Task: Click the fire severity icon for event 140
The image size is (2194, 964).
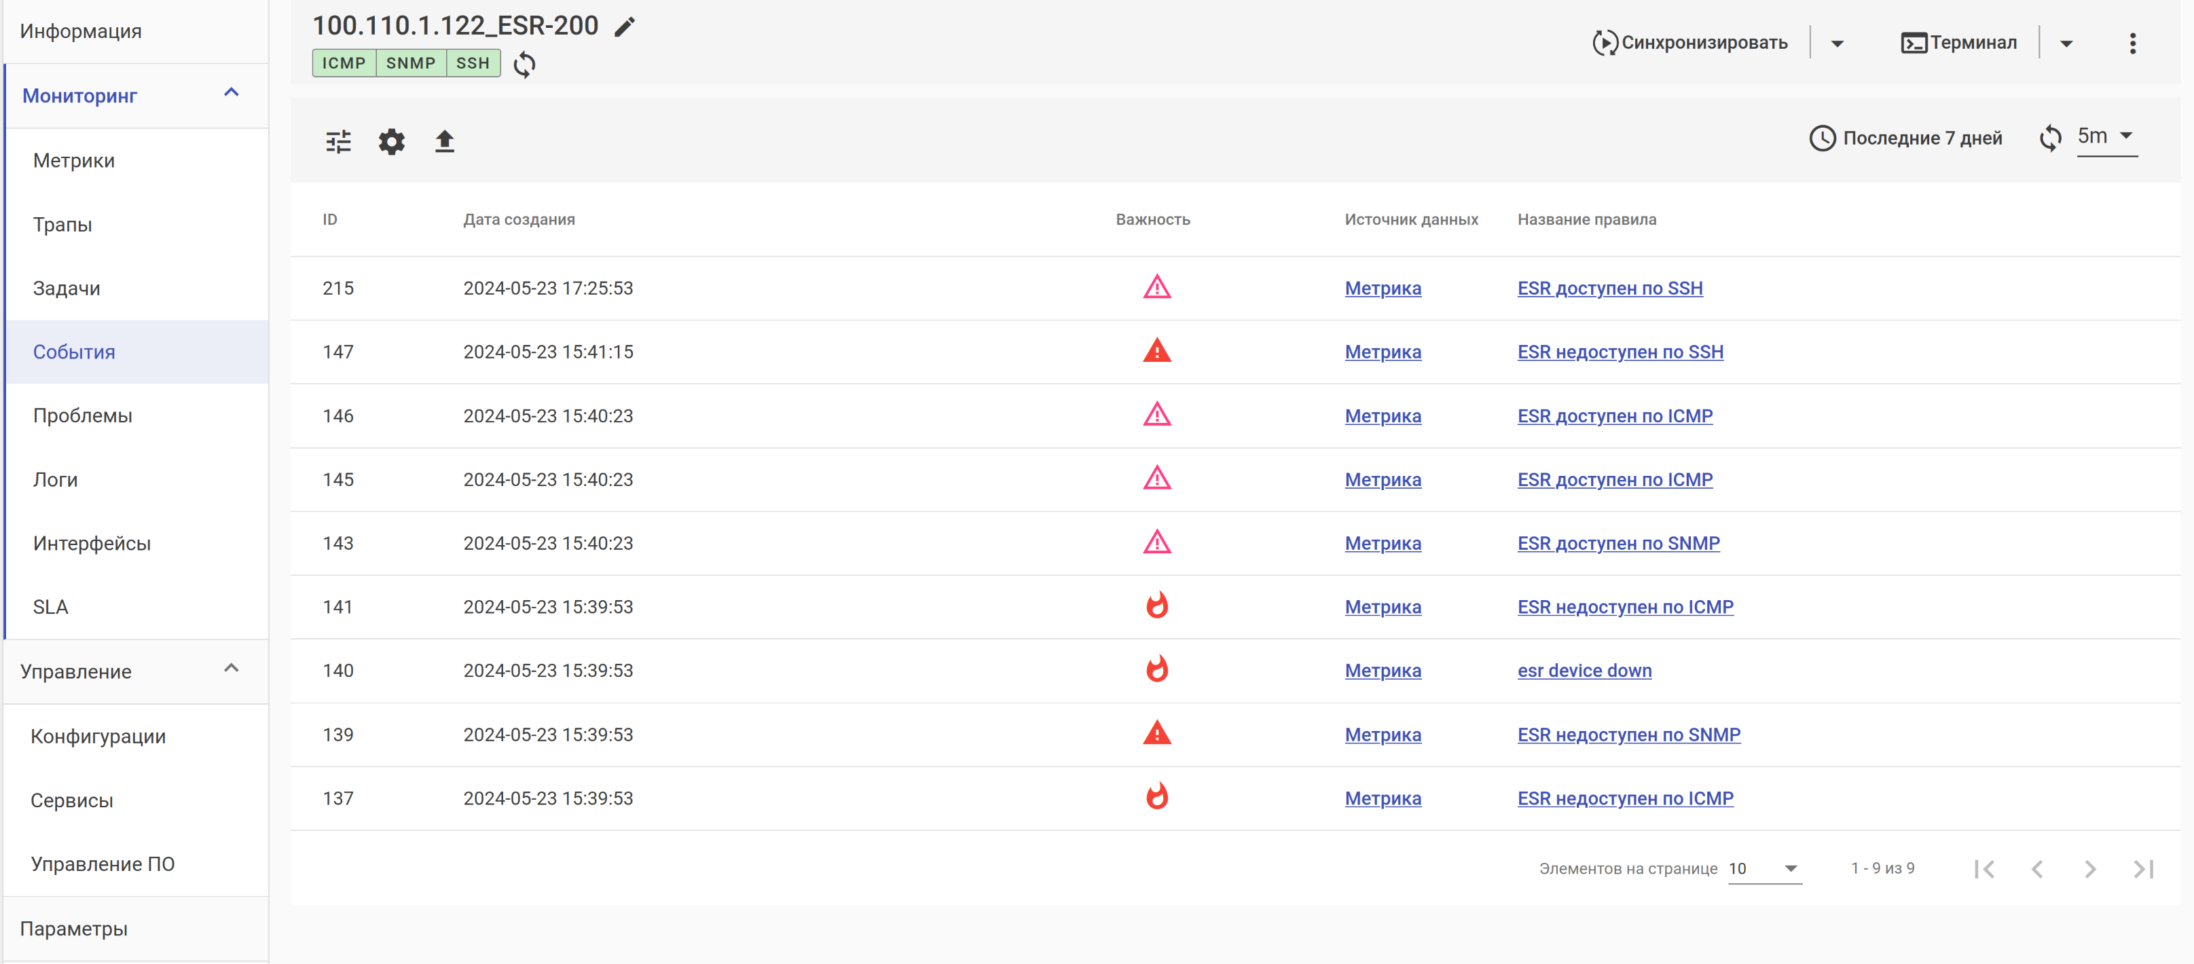Action: (1156, 670)
